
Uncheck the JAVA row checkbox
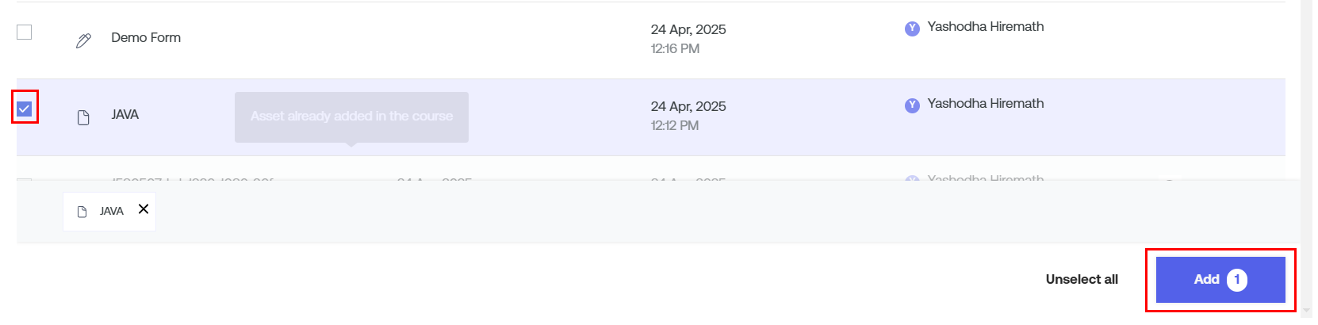25,109
